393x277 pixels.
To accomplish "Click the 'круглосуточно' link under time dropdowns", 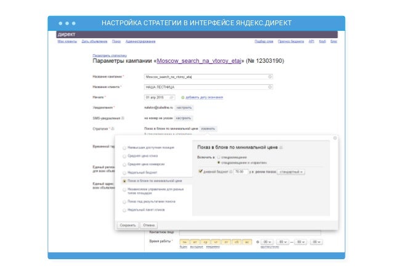I will pyautogui.click(x=270, y=247).
